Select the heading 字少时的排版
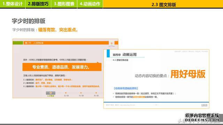Viewport: 223px width, 125px height. coord(29,21)
